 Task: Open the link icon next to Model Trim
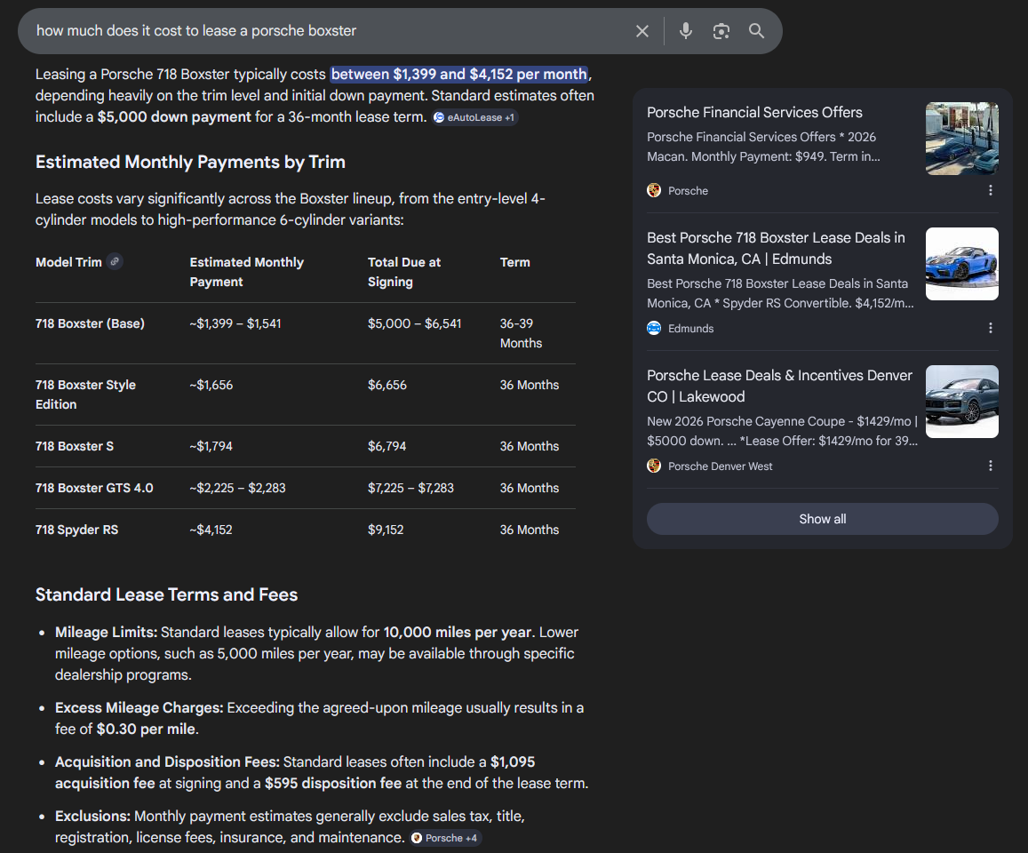click(115, 261)
